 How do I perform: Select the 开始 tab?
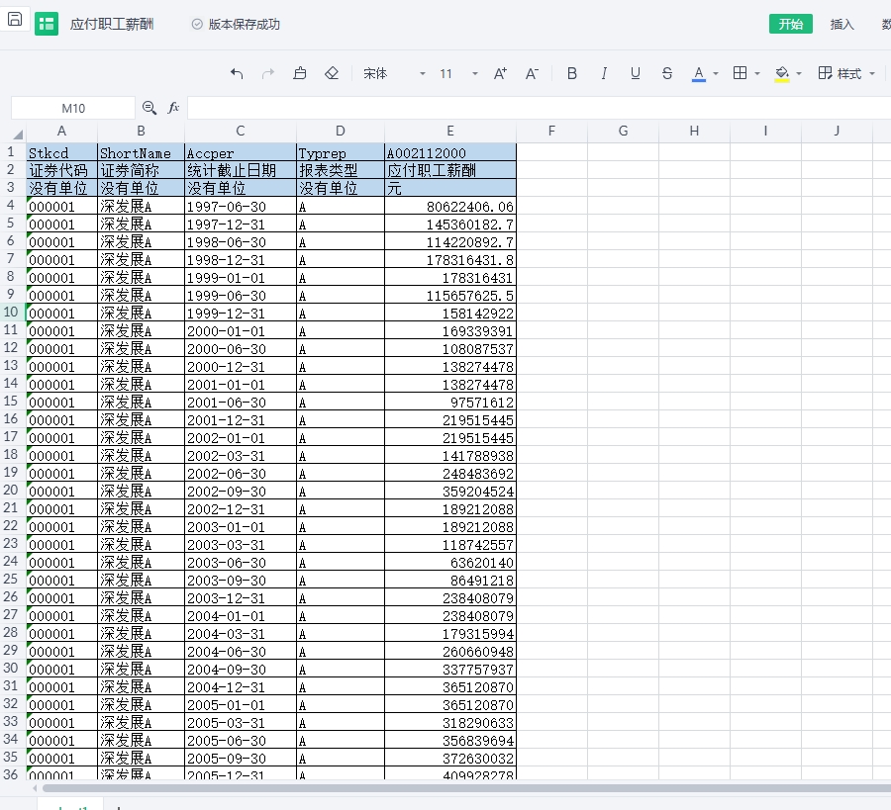[790, 25]
